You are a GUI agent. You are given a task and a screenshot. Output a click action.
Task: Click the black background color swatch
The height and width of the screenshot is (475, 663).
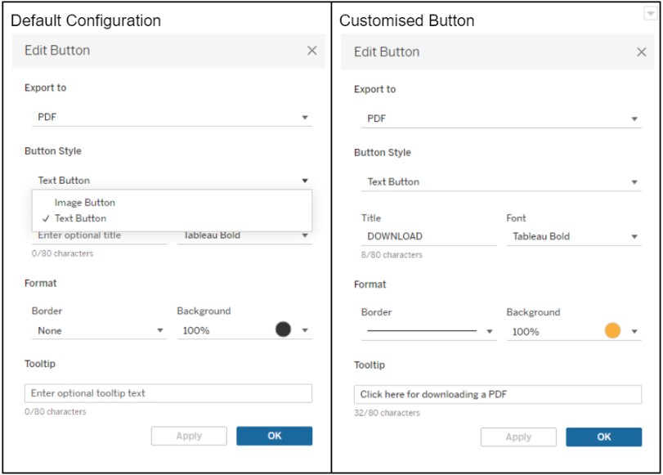(x=290, y=332)
